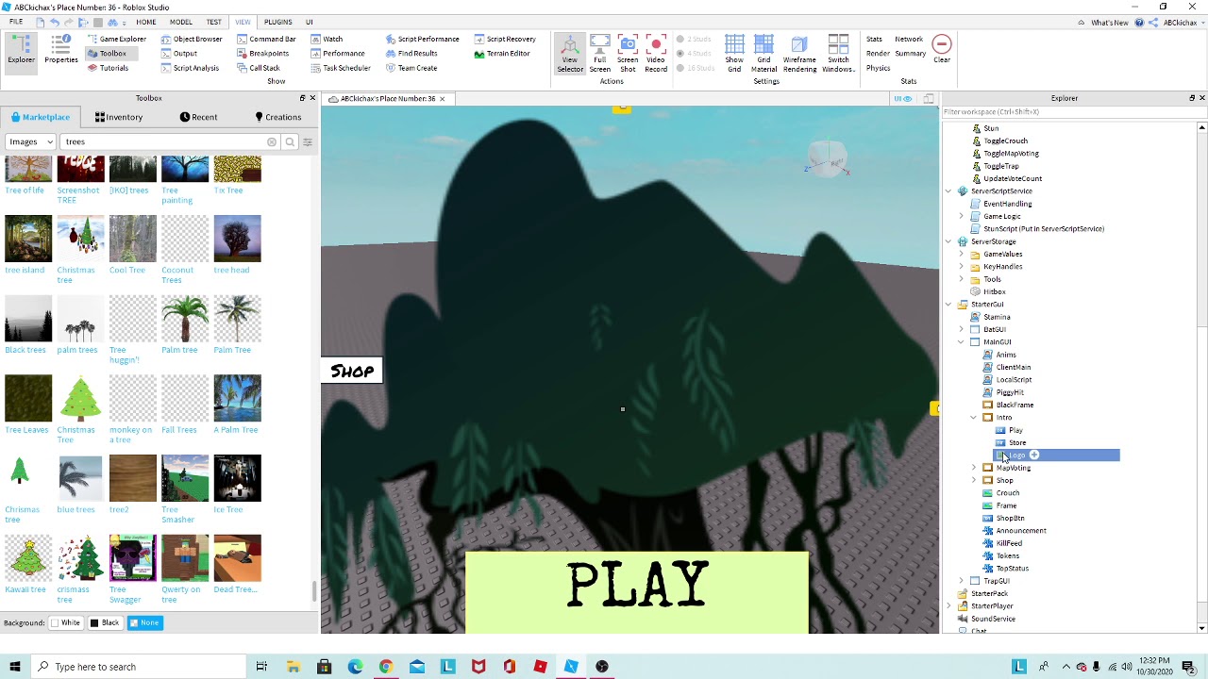Open What's New panel
This screenshot has width=1208, height=679.
click(x=1109, y=23)
